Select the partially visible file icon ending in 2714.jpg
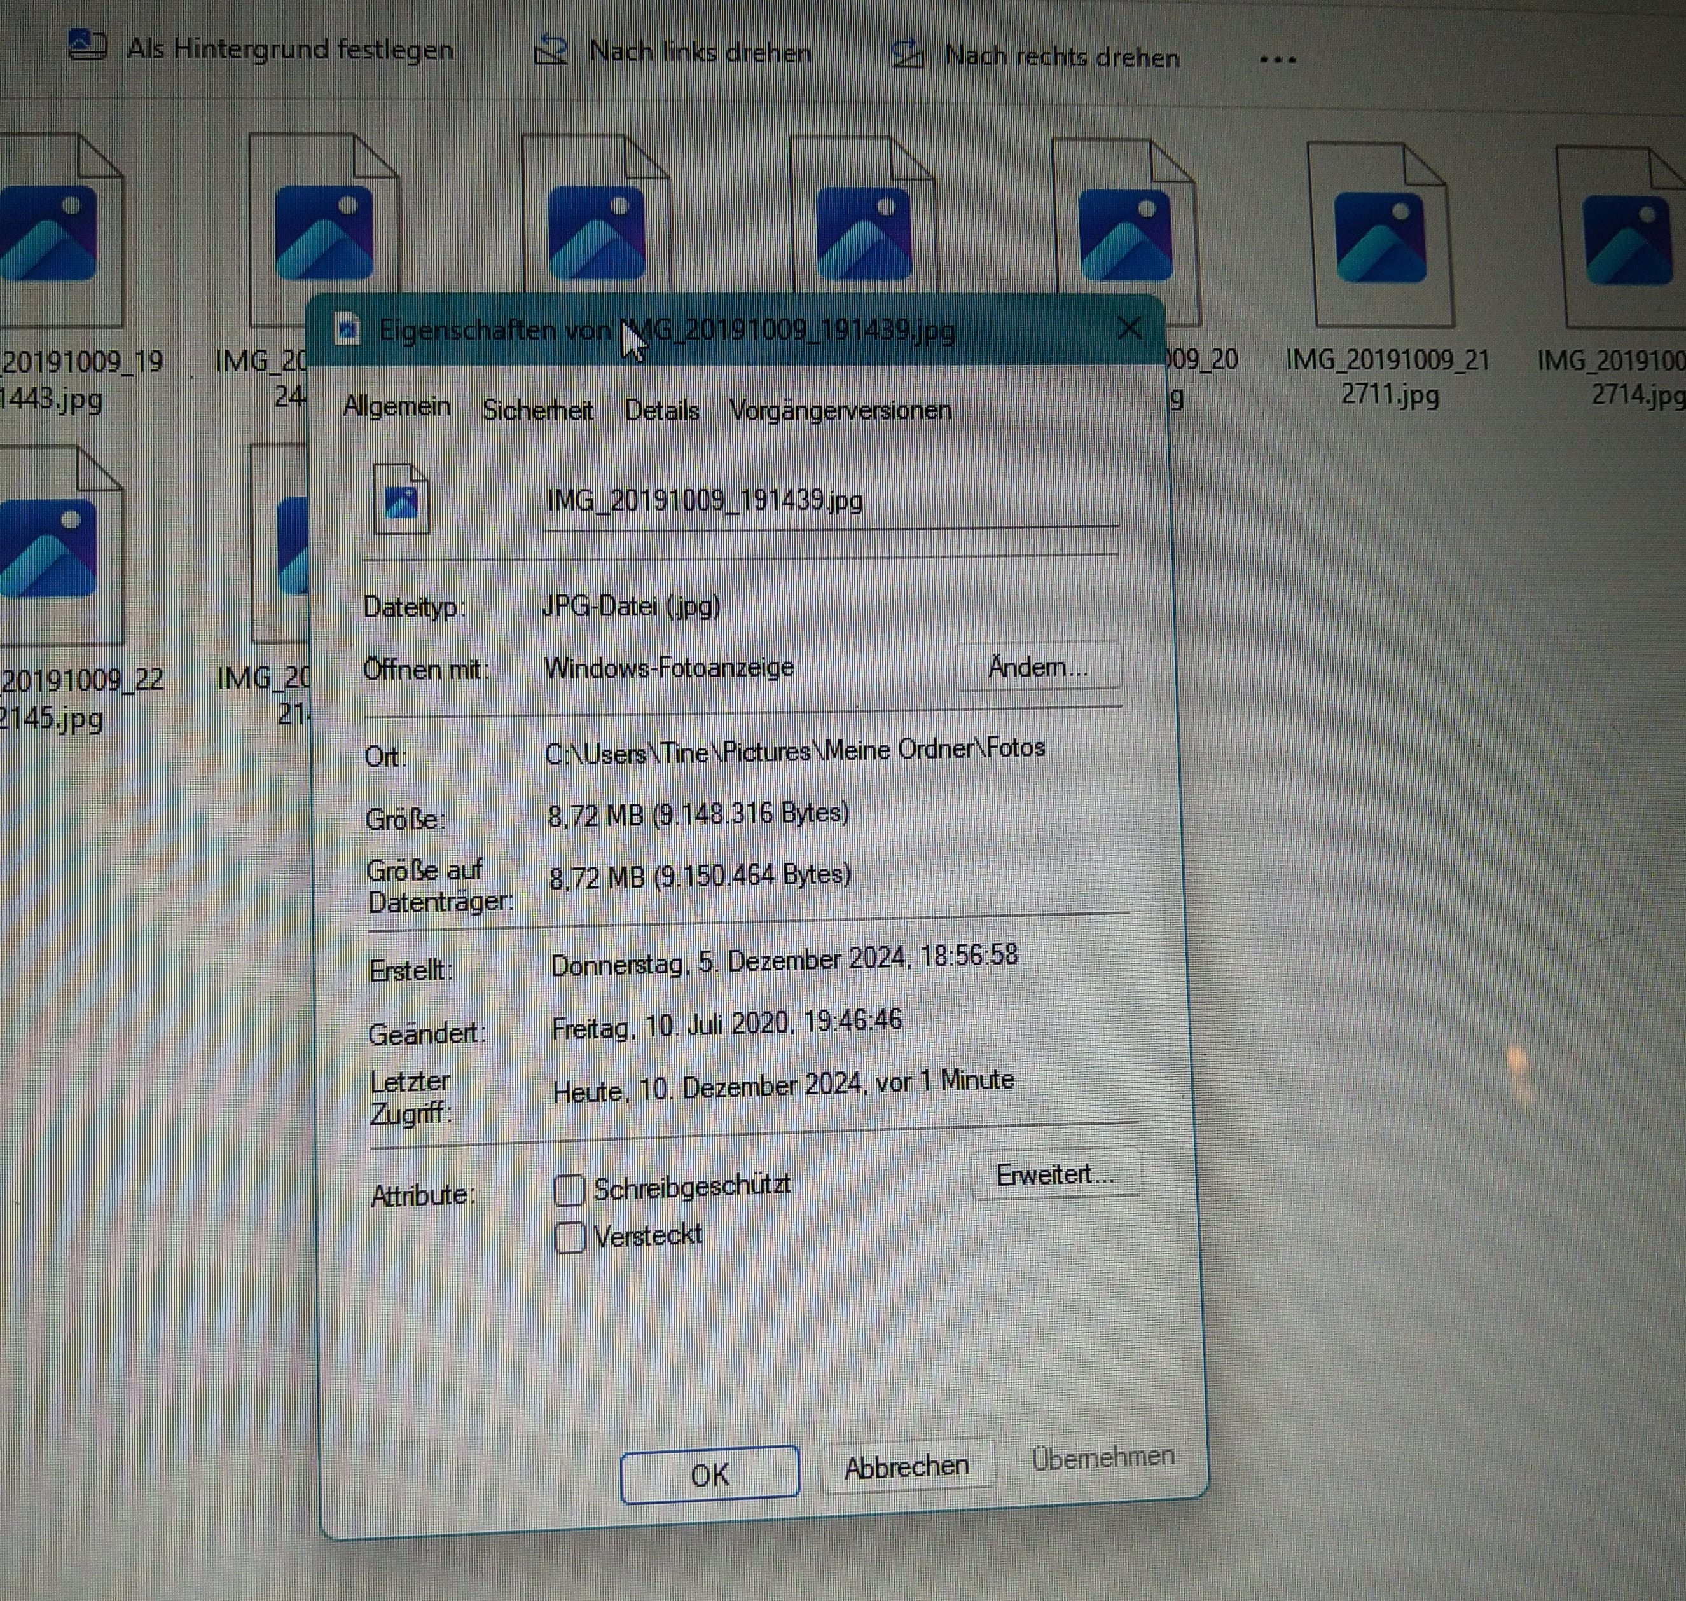 point(1626,241)
